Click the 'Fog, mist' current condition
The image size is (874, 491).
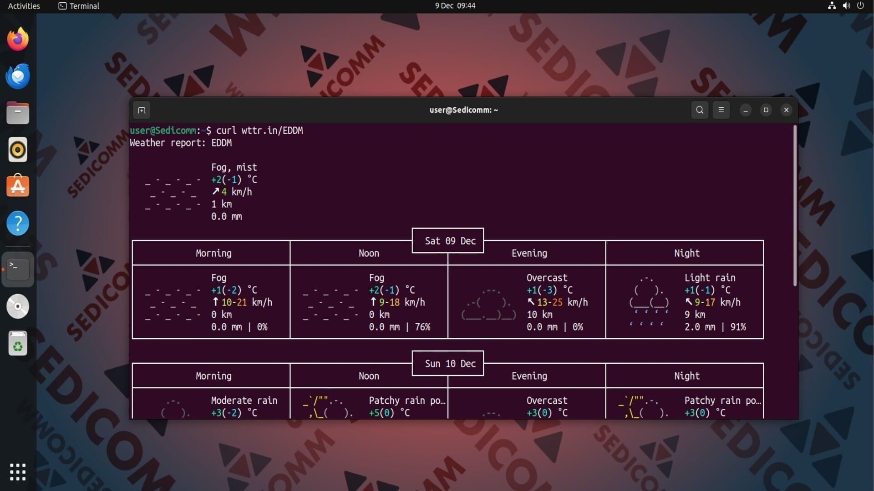click(x=234, y=167)
